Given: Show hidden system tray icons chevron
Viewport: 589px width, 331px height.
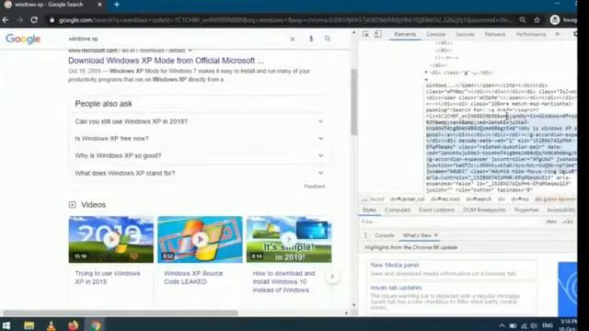Looking at the screenshot, I should point(502,325).
